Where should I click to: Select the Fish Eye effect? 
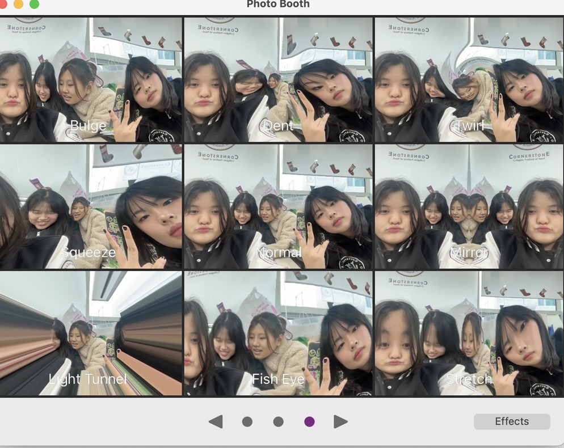(x=278, y=333)
